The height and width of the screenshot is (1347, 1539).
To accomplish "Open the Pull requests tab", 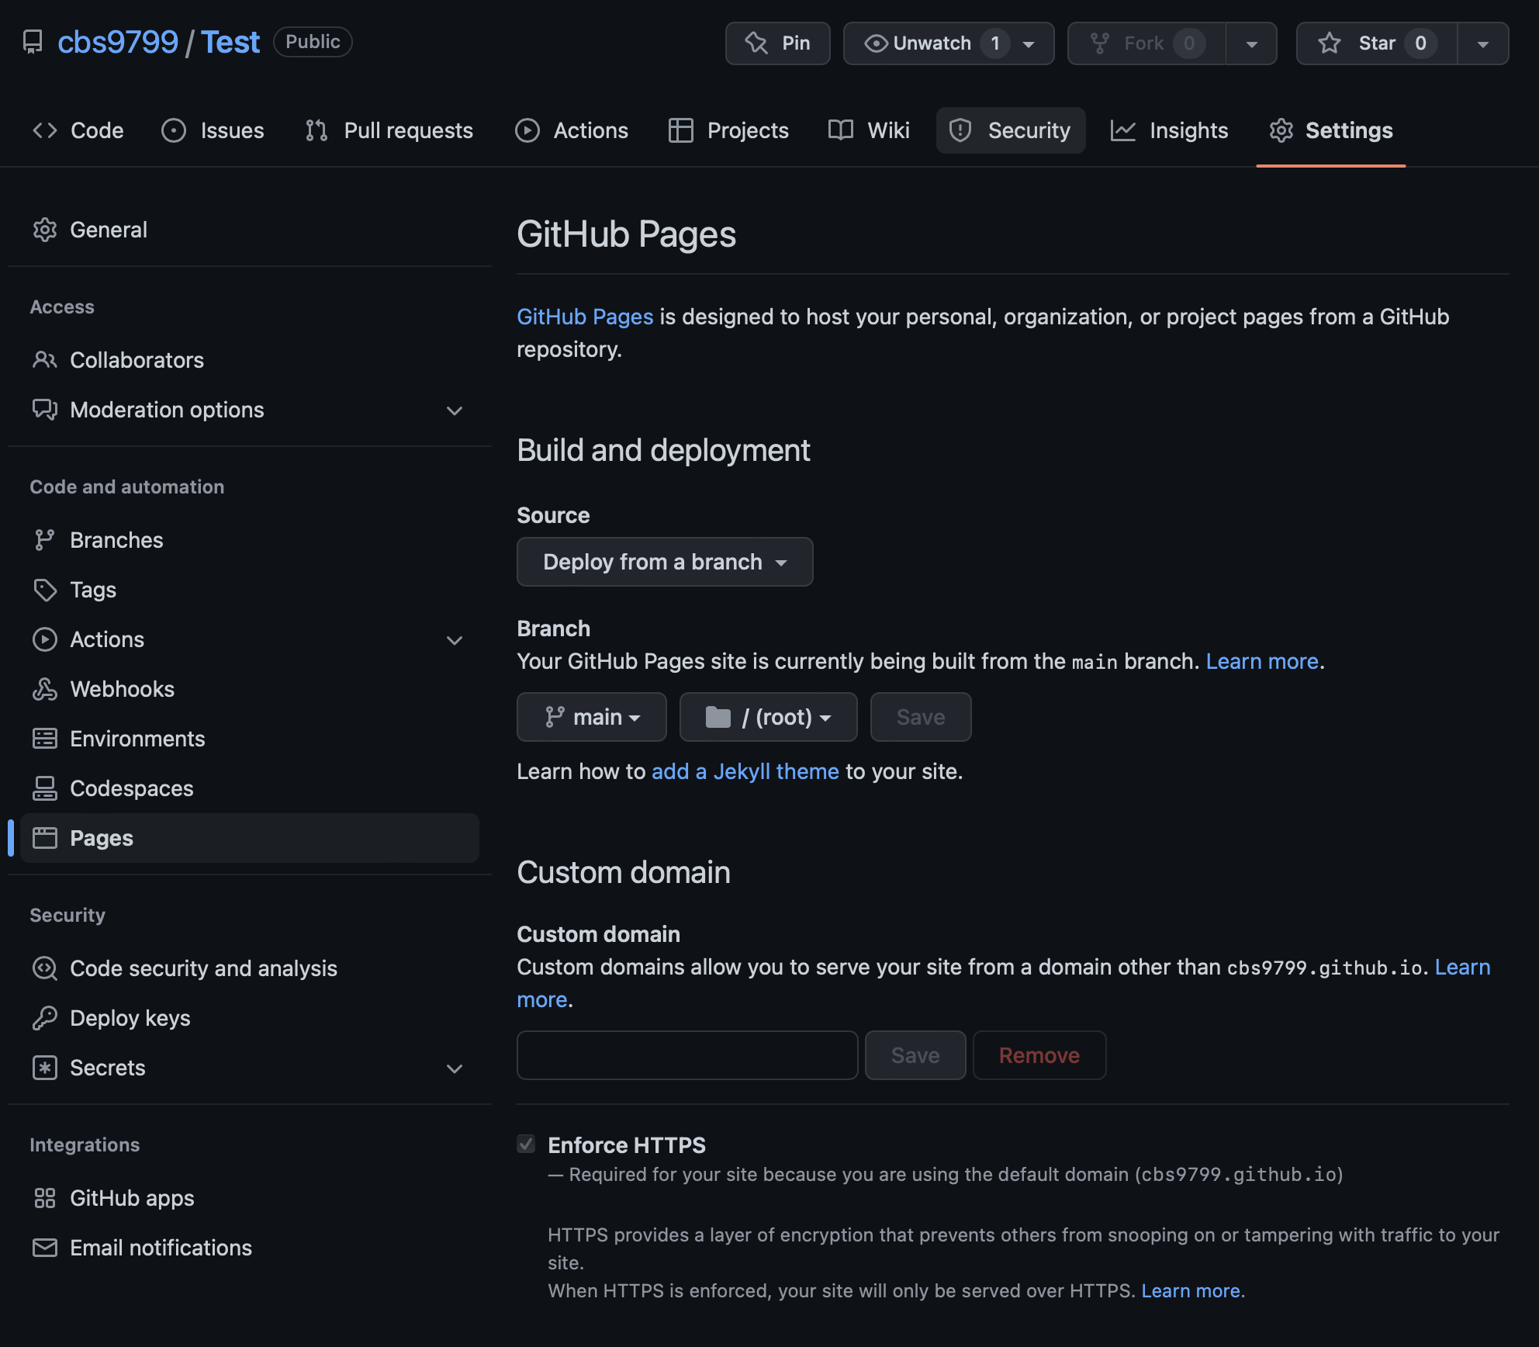I will coord(389,130).
